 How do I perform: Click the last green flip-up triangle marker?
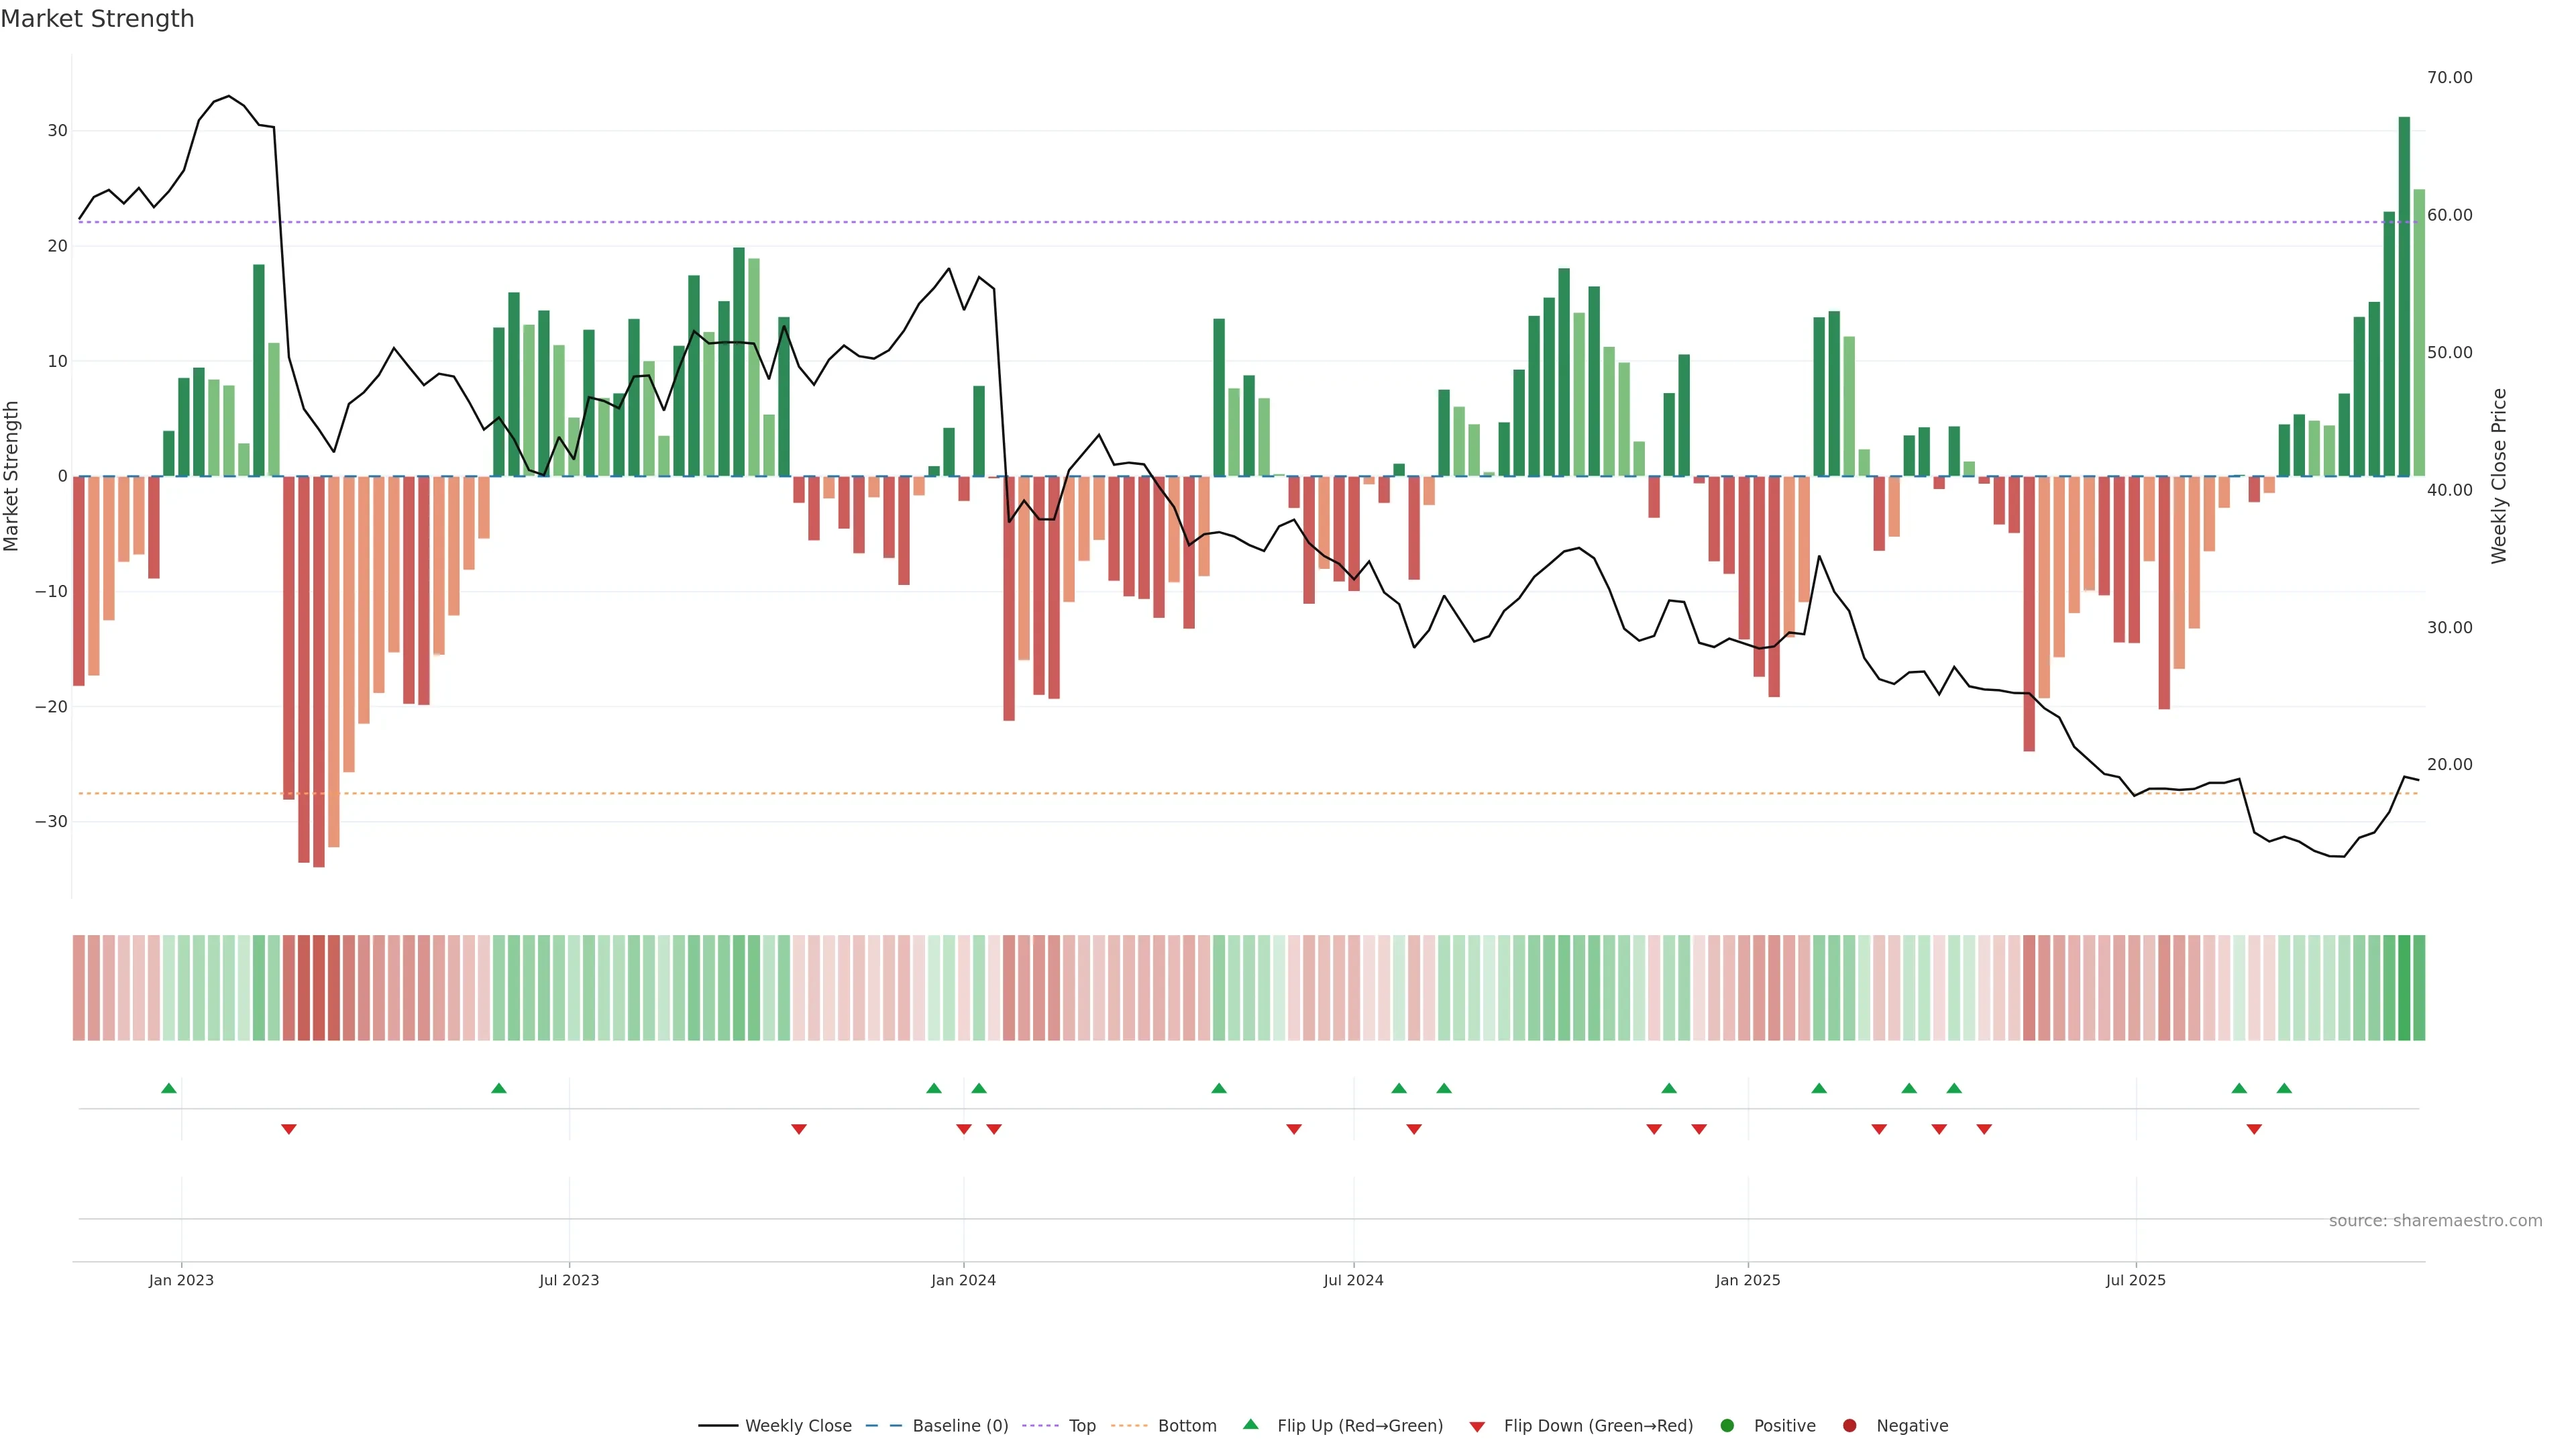pyautogui.click(x=2284, y=1088)
